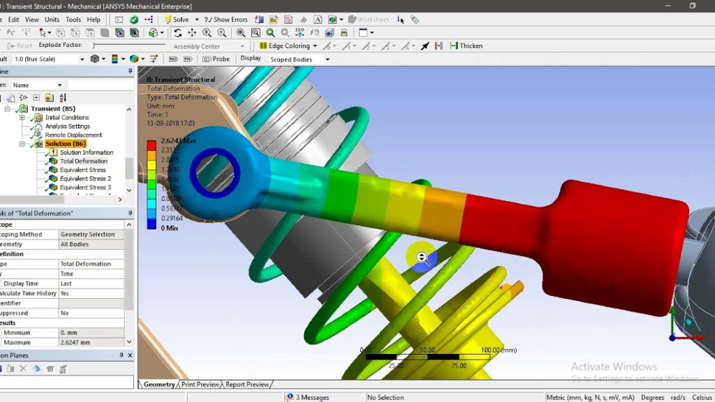Activate the Probe tool

tap(216, 59)
